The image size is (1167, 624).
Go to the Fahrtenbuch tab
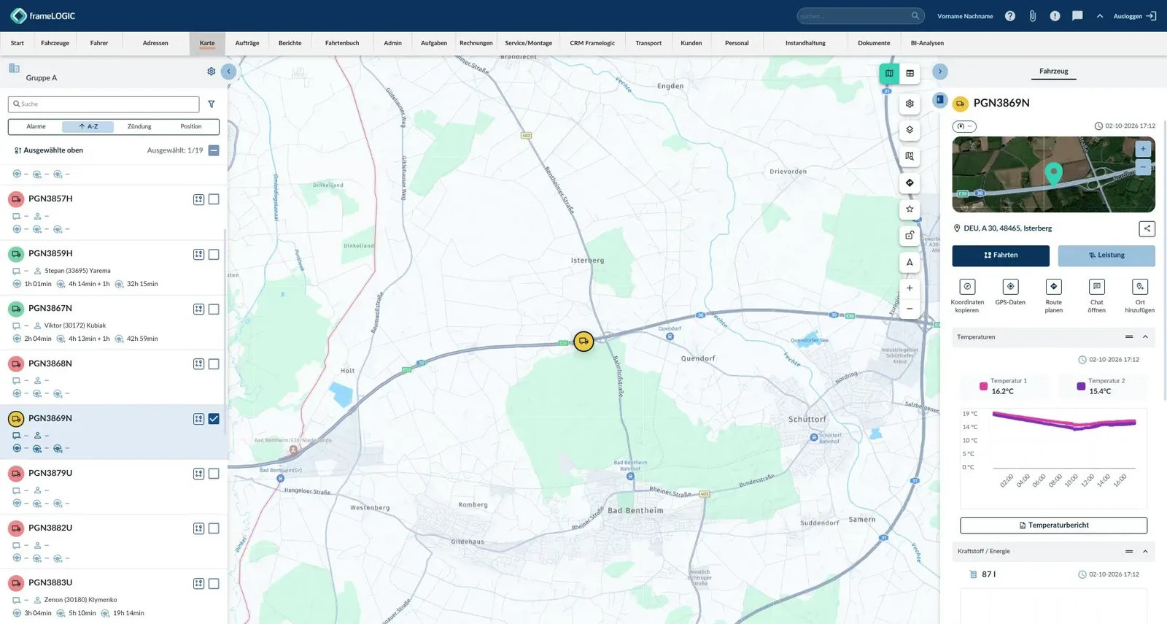342,43
